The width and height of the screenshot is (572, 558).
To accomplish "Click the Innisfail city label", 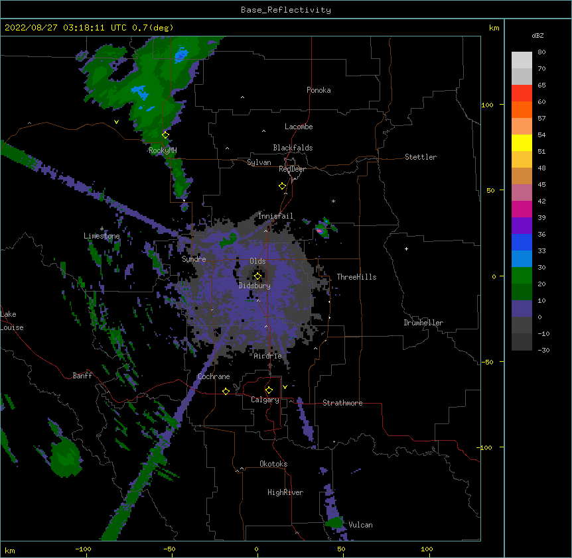I will pos(275,216).
